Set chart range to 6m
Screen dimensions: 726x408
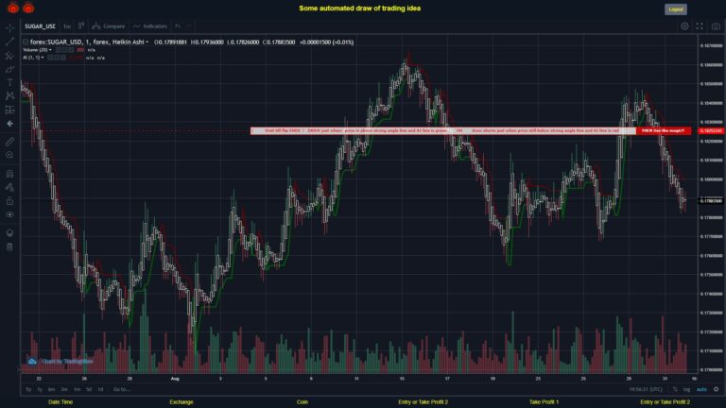tap(51, 389)
